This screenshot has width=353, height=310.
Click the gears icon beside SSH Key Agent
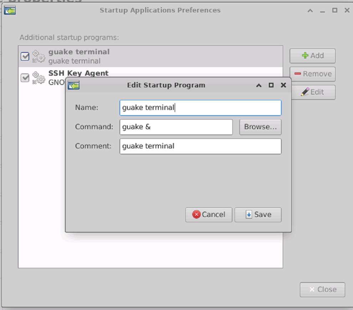tap(39, 78)
